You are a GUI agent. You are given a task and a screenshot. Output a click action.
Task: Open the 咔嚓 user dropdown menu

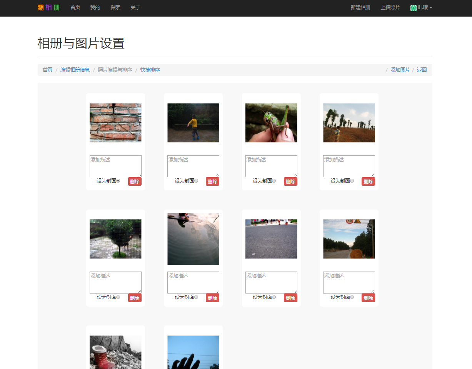pos(421,8)
